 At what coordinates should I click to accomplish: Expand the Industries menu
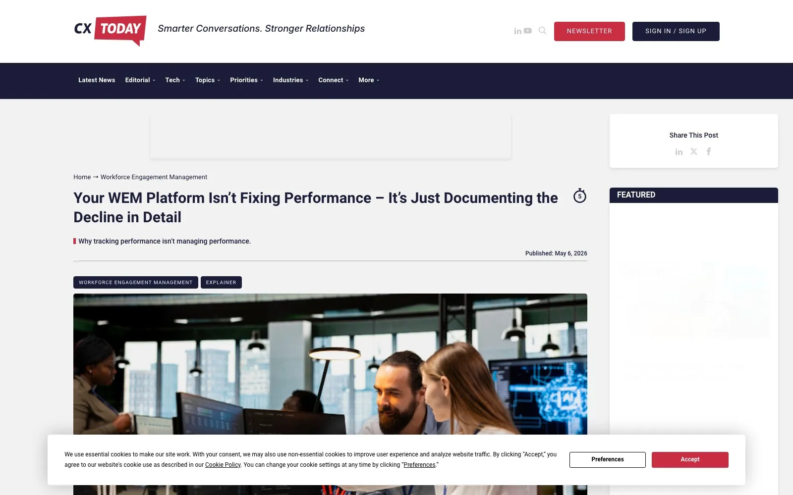point(291,80)
